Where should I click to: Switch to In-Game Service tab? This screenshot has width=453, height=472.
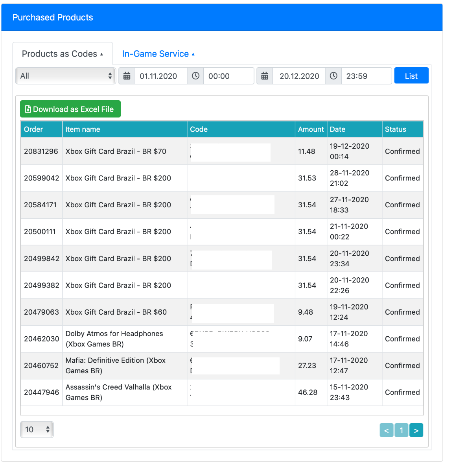158,54
